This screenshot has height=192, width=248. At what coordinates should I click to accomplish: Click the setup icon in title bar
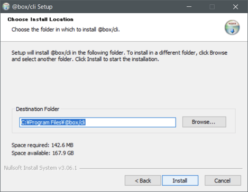(x=6, y=7)
